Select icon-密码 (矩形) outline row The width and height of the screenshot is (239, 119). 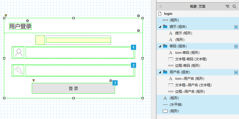pos(198,53)
